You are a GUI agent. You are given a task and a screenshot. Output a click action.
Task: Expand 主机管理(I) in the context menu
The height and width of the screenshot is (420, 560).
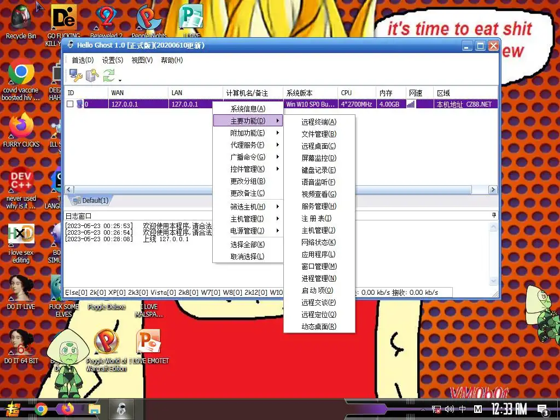coord(248,219)
